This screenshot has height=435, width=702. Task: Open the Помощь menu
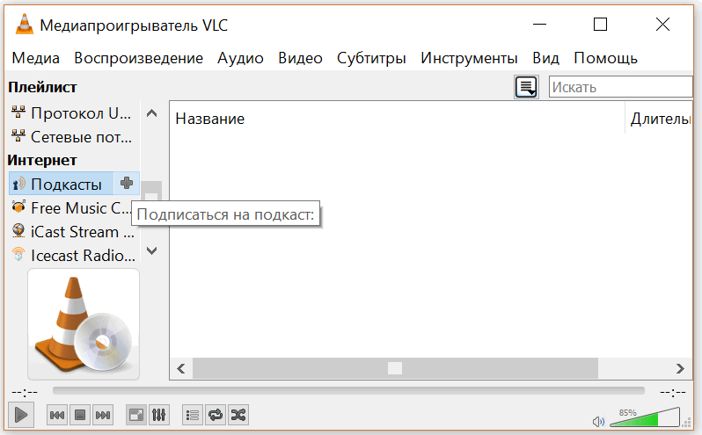[606, 58]
